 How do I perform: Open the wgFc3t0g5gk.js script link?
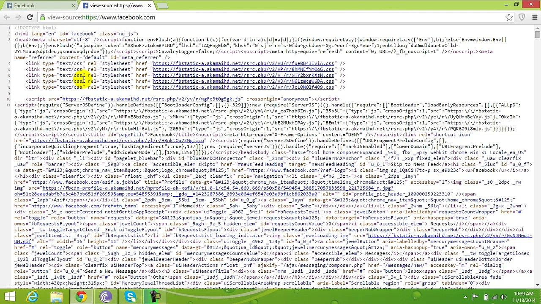[151, 99]
